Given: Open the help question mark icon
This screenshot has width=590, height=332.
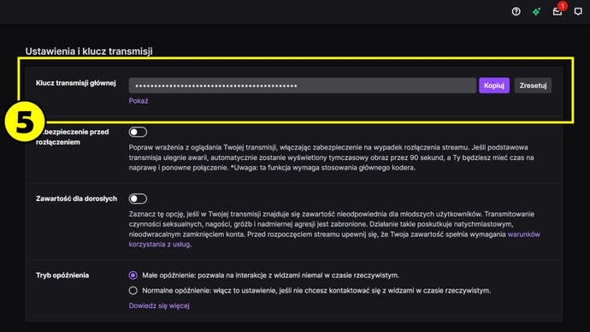Looking at the screenshot, I should [516, 12].
